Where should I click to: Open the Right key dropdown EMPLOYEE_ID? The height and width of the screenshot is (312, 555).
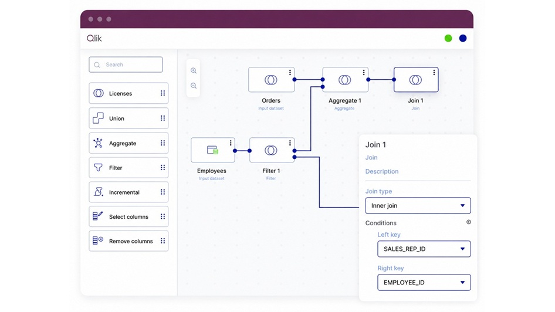424,282
